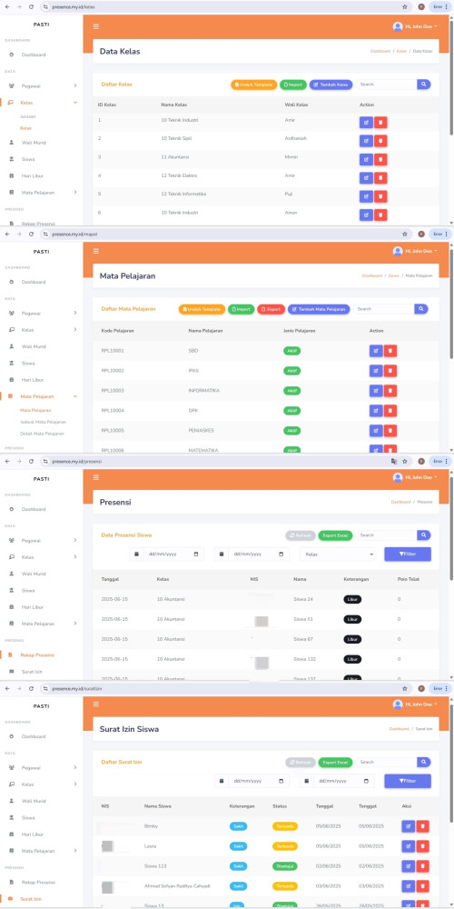Edit Bimby's surat izin entry
Viewport: 454px width, 909px height.
point(409,826)
